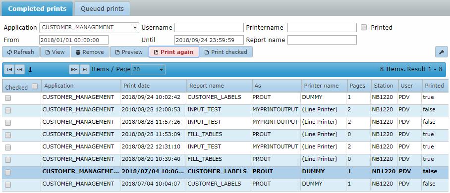
Task: Go to first page arrow
Action: (x=9, y=69)
